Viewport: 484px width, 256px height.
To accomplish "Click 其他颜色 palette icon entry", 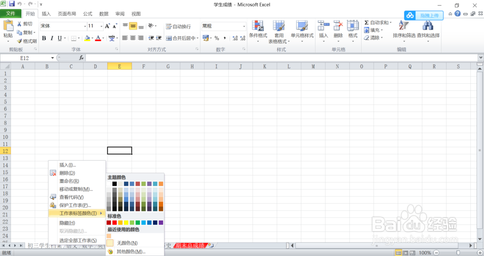I will (x=110, y=252).
